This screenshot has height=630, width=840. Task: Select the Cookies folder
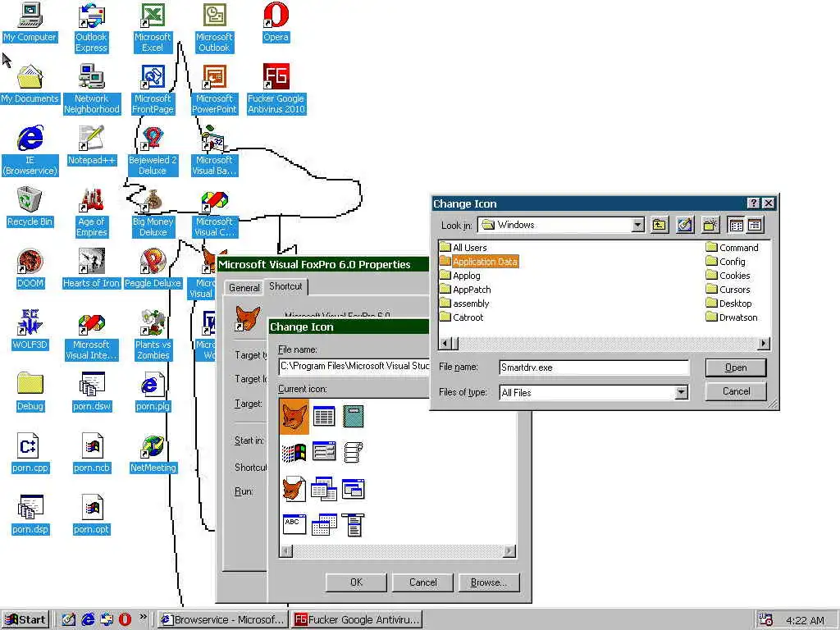pos(728,276)
